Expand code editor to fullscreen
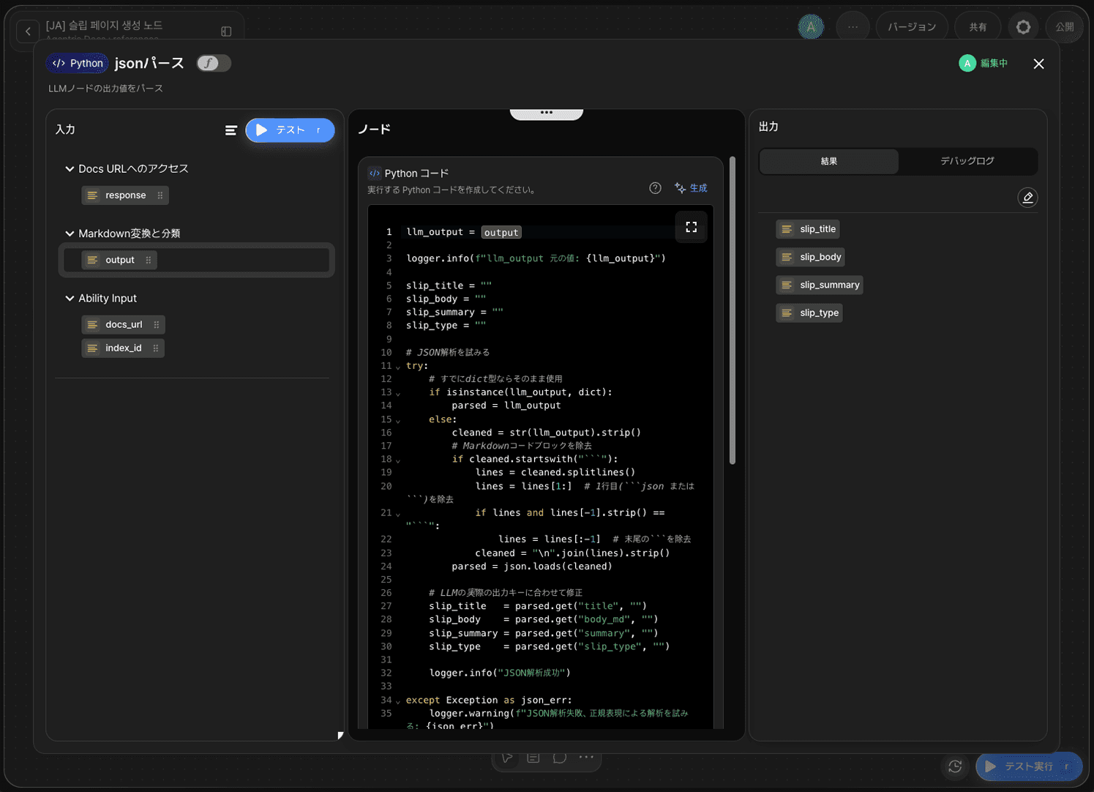 point(691,228)
